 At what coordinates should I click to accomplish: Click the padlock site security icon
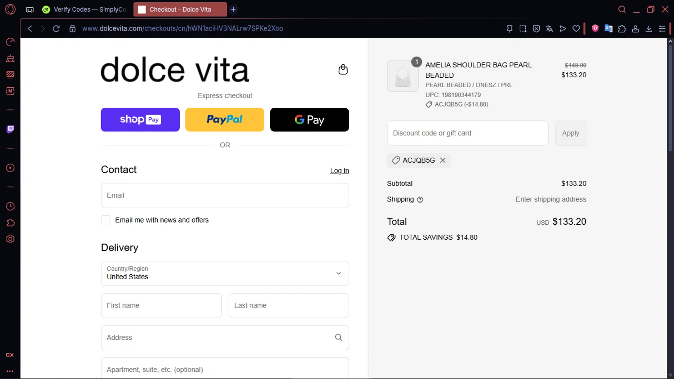pyautogui.click(x=72, y=29)
